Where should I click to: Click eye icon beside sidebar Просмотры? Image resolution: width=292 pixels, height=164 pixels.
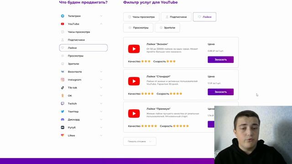pyautogui.click(x=63, y=56)
